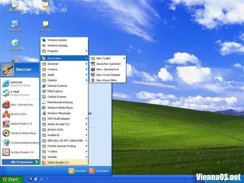The width and height of the screenshot is (244, 183).
Task: Click Acrobat Reader 4.0 in recent programs
Action: click(x=20, y=152)
